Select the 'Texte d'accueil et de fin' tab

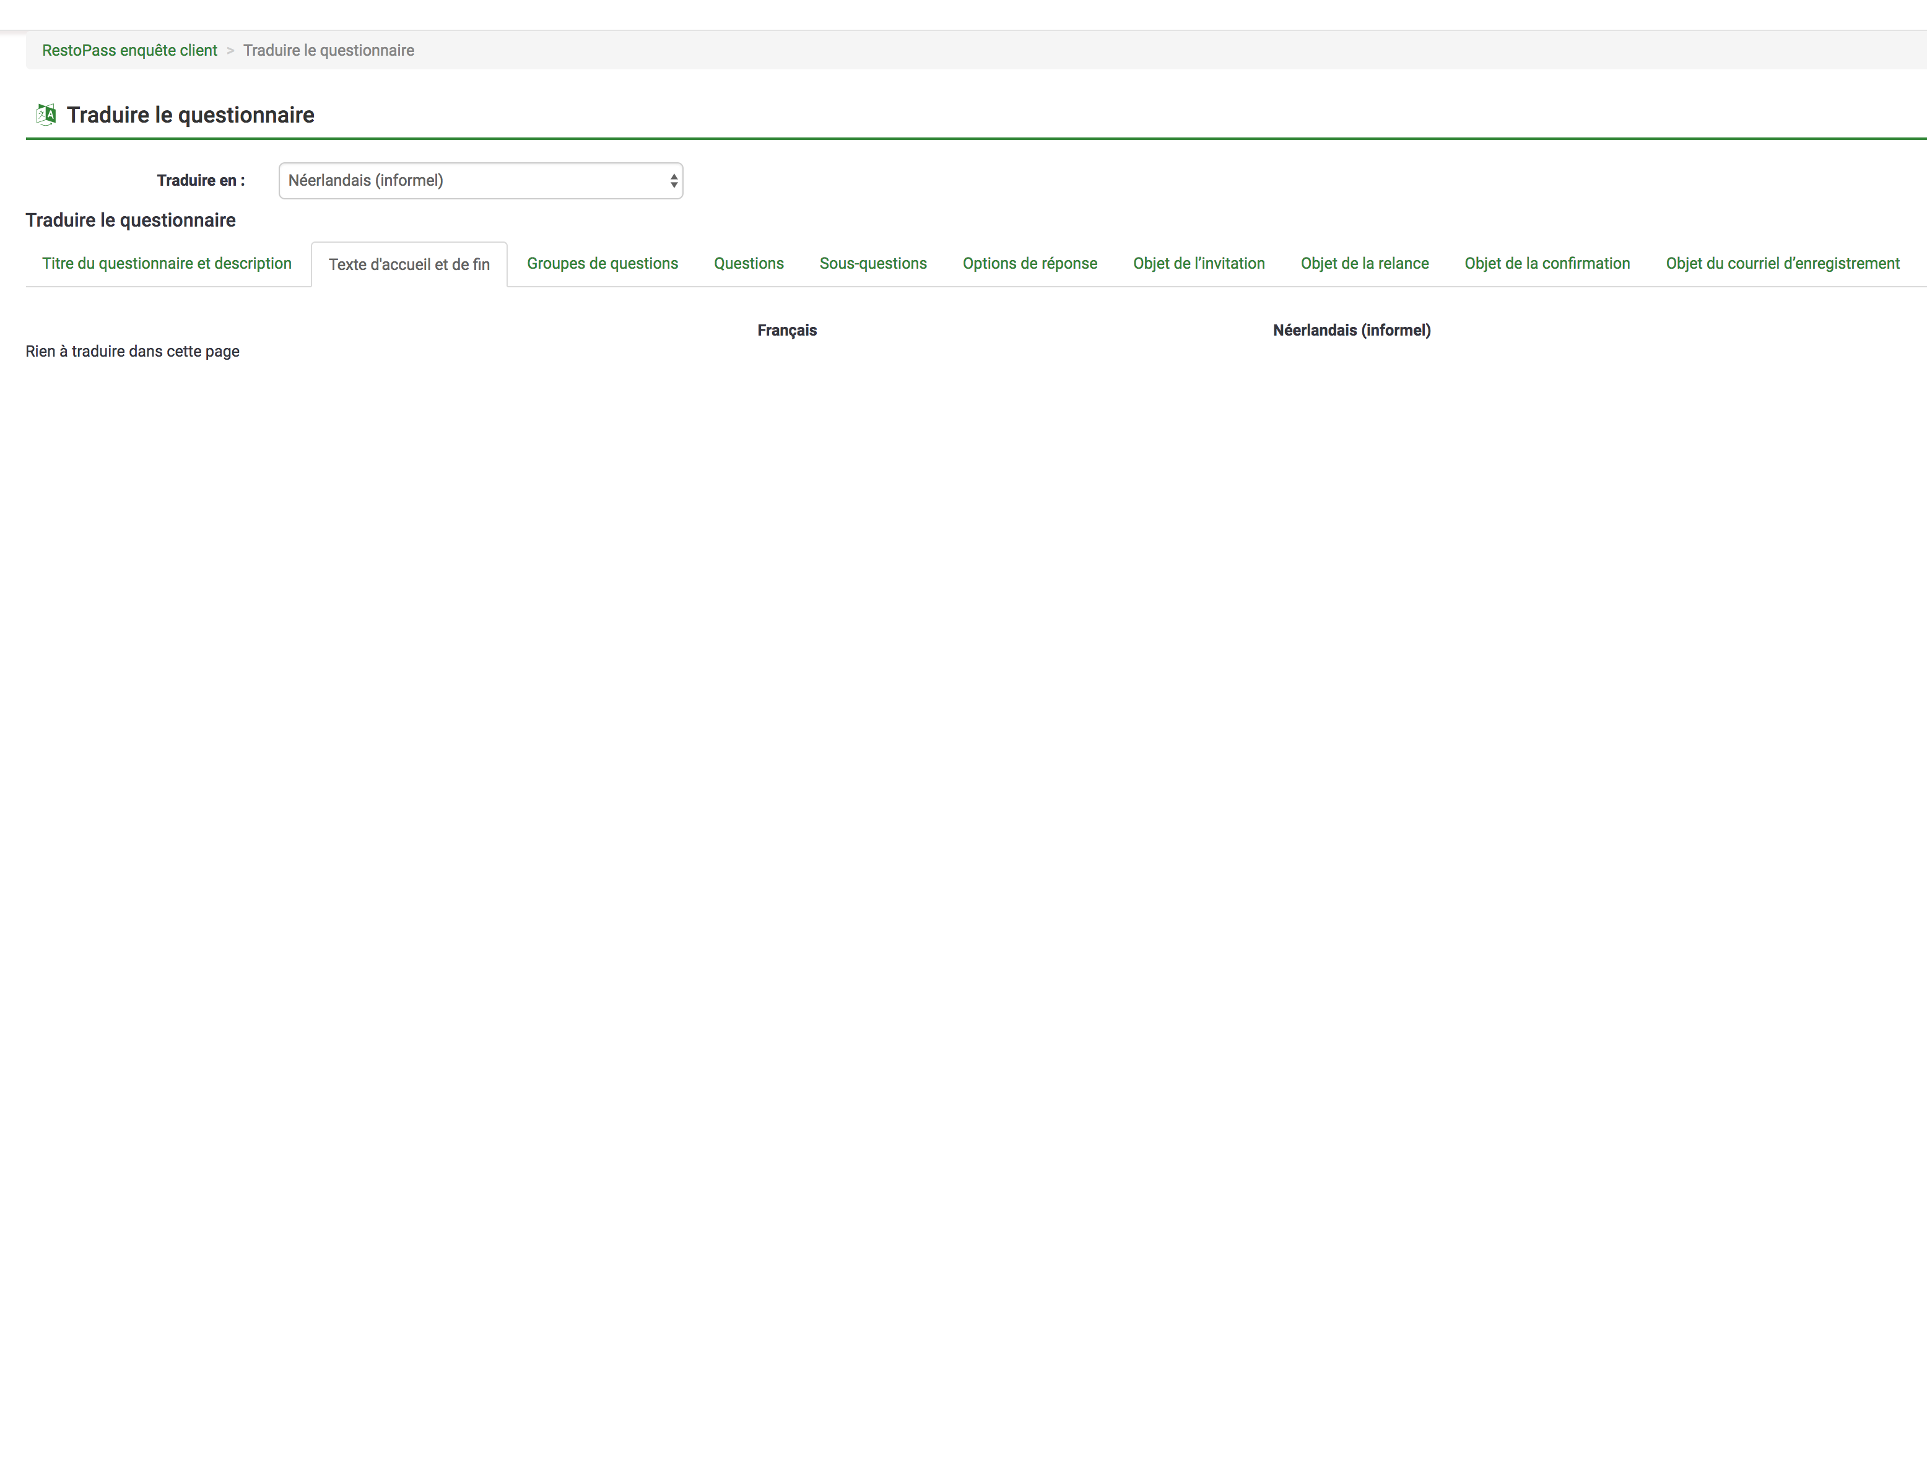pos(409,264)
